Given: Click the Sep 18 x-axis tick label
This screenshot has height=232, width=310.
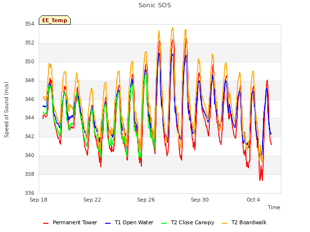Looking at the screenshot, I should point(38,200).
